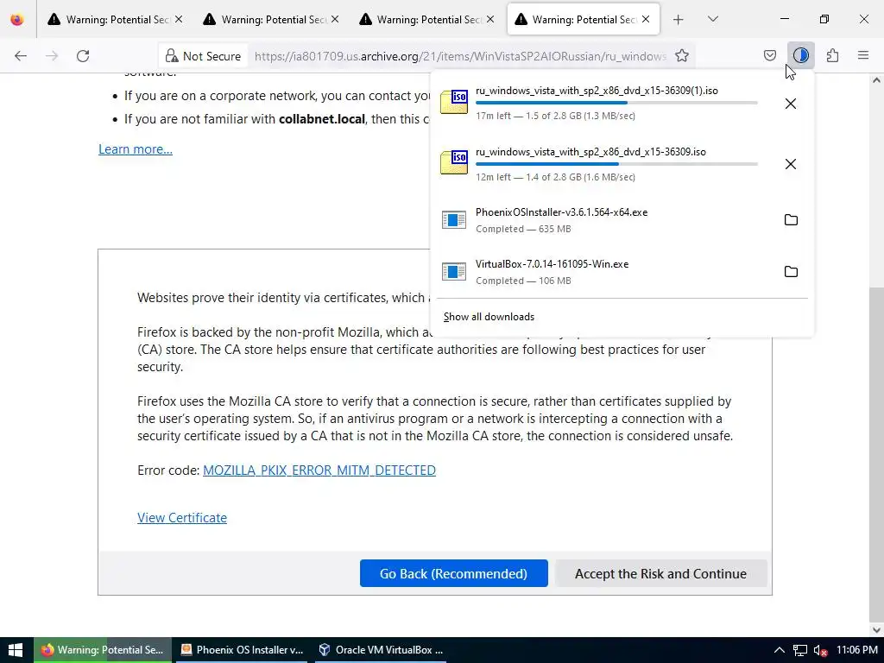
Task: Close the first Warning tab
Action: point(179,19)
